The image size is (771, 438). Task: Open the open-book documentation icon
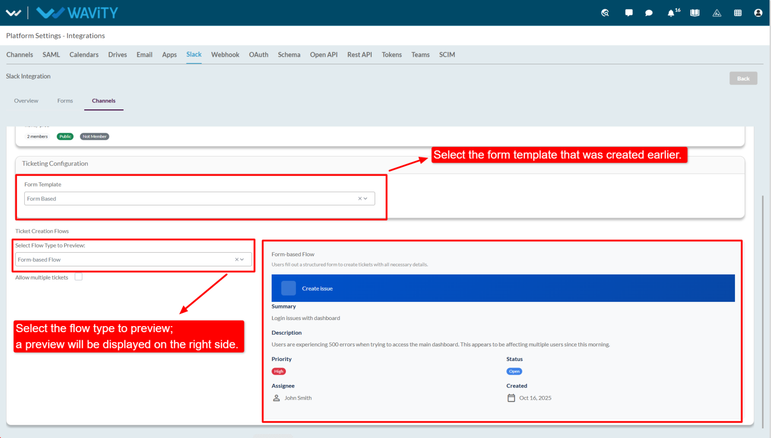tap(695, 13)
